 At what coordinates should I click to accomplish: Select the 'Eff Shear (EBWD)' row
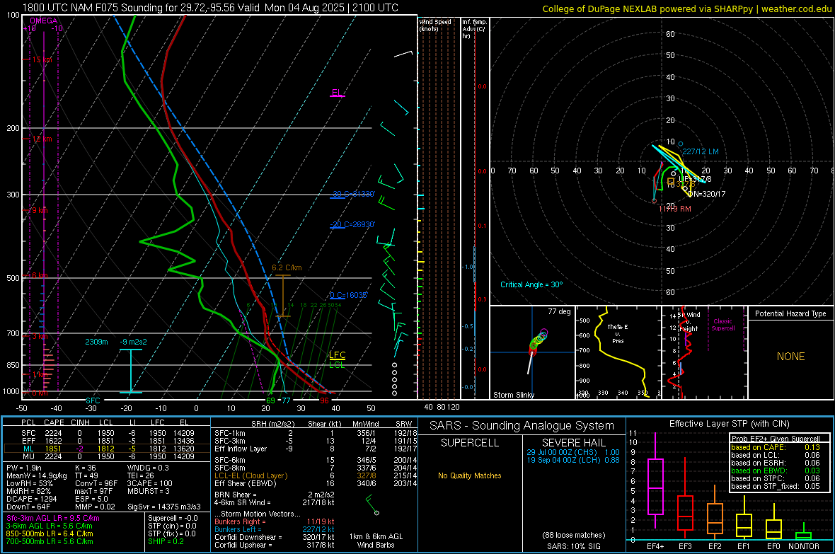[316, 483]
